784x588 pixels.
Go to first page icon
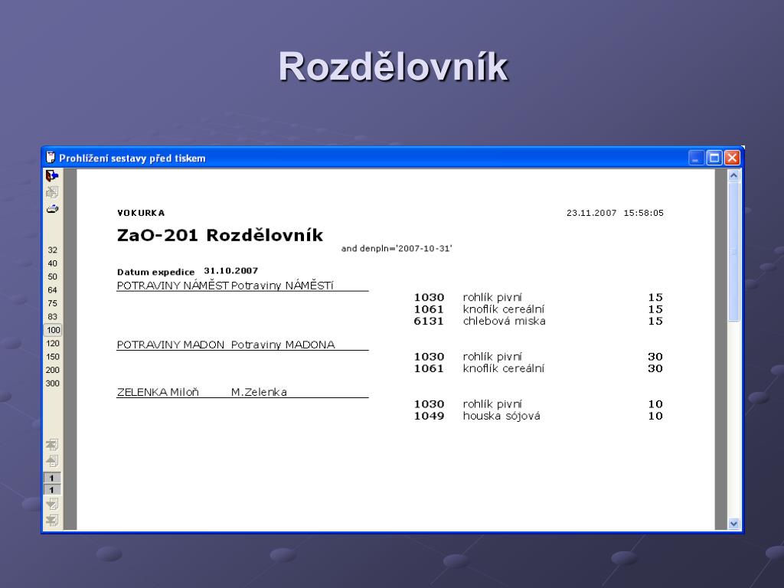point(52,445)
